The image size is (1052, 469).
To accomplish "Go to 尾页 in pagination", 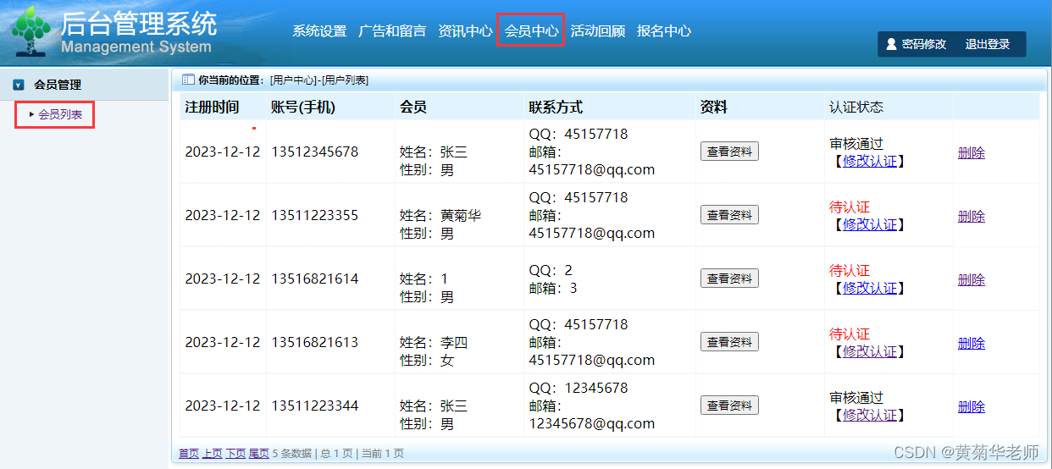I will pos(259,454).
